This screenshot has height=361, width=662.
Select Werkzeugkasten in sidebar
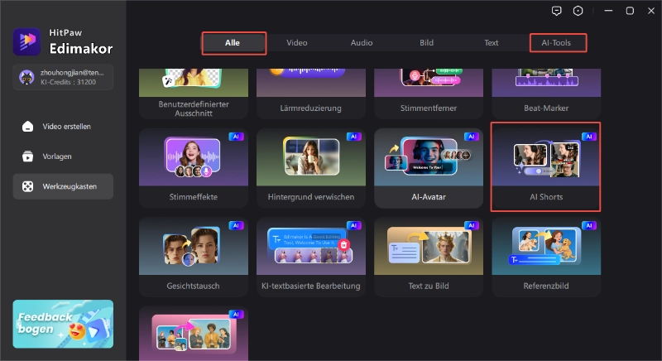(x=63, y=186)
